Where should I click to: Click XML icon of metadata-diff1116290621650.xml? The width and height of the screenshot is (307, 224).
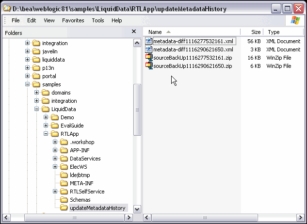[149, 49]
